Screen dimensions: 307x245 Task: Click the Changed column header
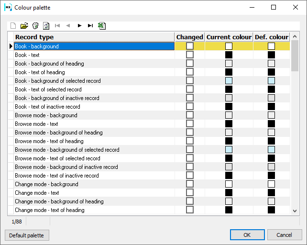(x=189, y=37)
